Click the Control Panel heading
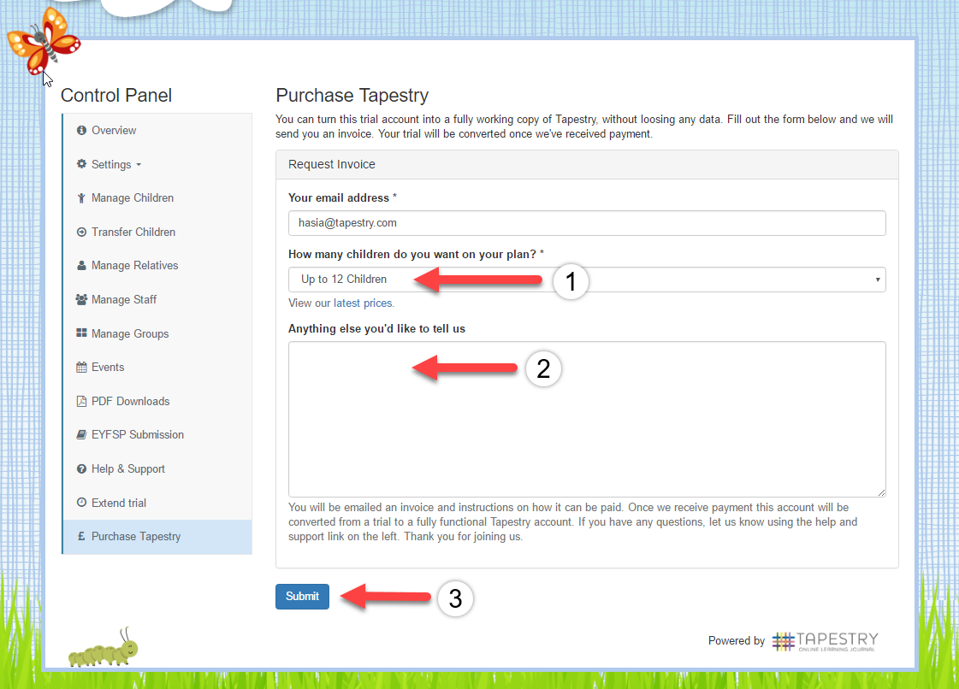The width and height of the screenshot is (959, 689). (x=116, y=96)
